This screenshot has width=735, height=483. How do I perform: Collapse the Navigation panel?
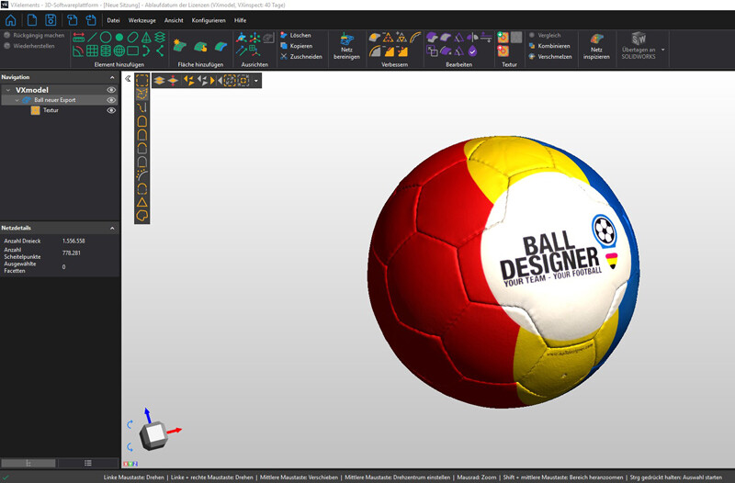point(111,77)
